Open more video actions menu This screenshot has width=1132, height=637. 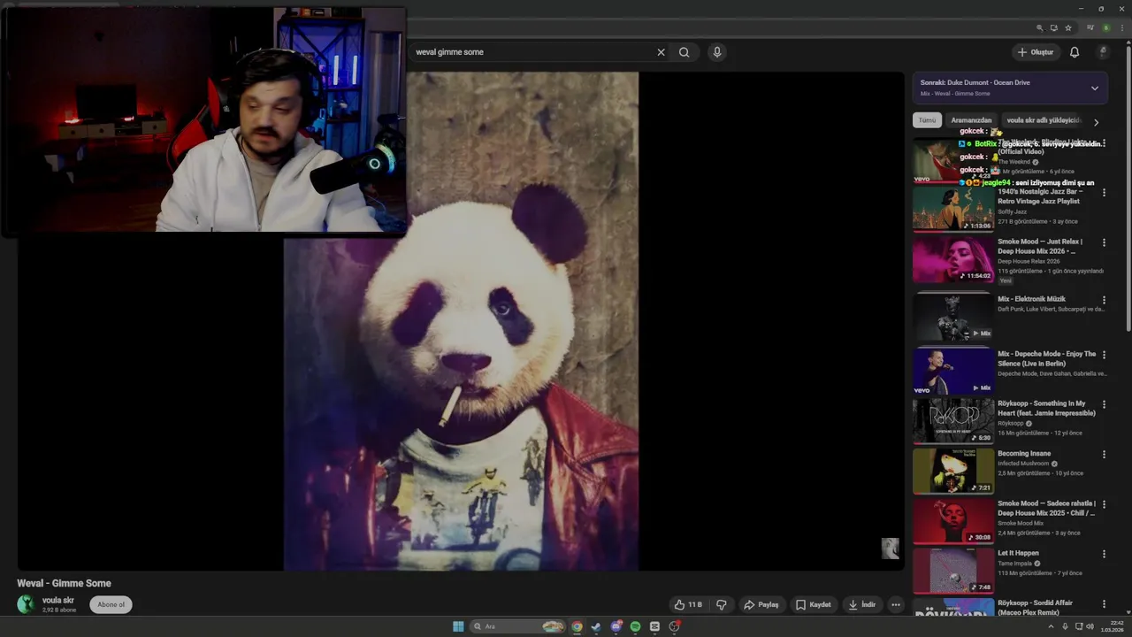896,605
